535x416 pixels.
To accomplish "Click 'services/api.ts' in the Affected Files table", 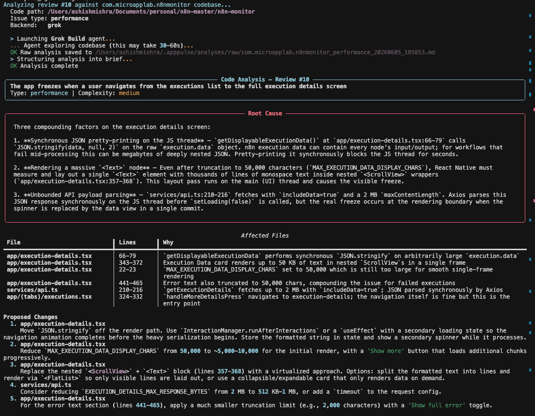I will point(32,290).
